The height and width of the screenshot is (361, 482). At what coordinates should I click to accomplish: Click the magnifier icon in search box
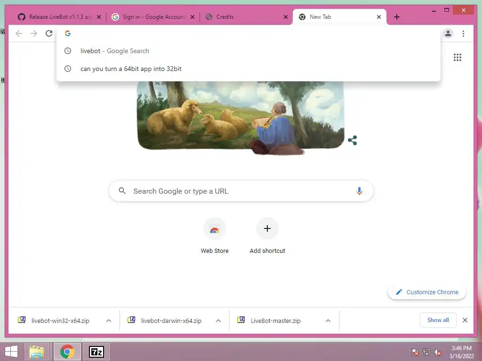[x=122, y=191]
